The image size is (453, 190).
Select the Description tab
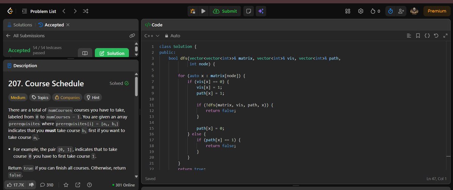(x=22, y=65)
